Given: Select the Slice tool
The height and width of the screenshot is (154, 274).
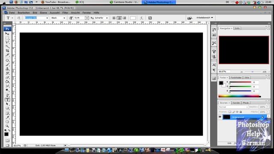Looking at the screenshot, I should 7,55.
